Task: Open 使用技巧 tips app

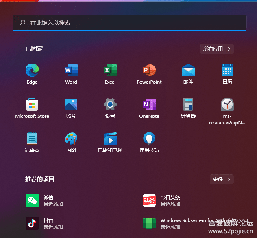Action: point(149,139)
